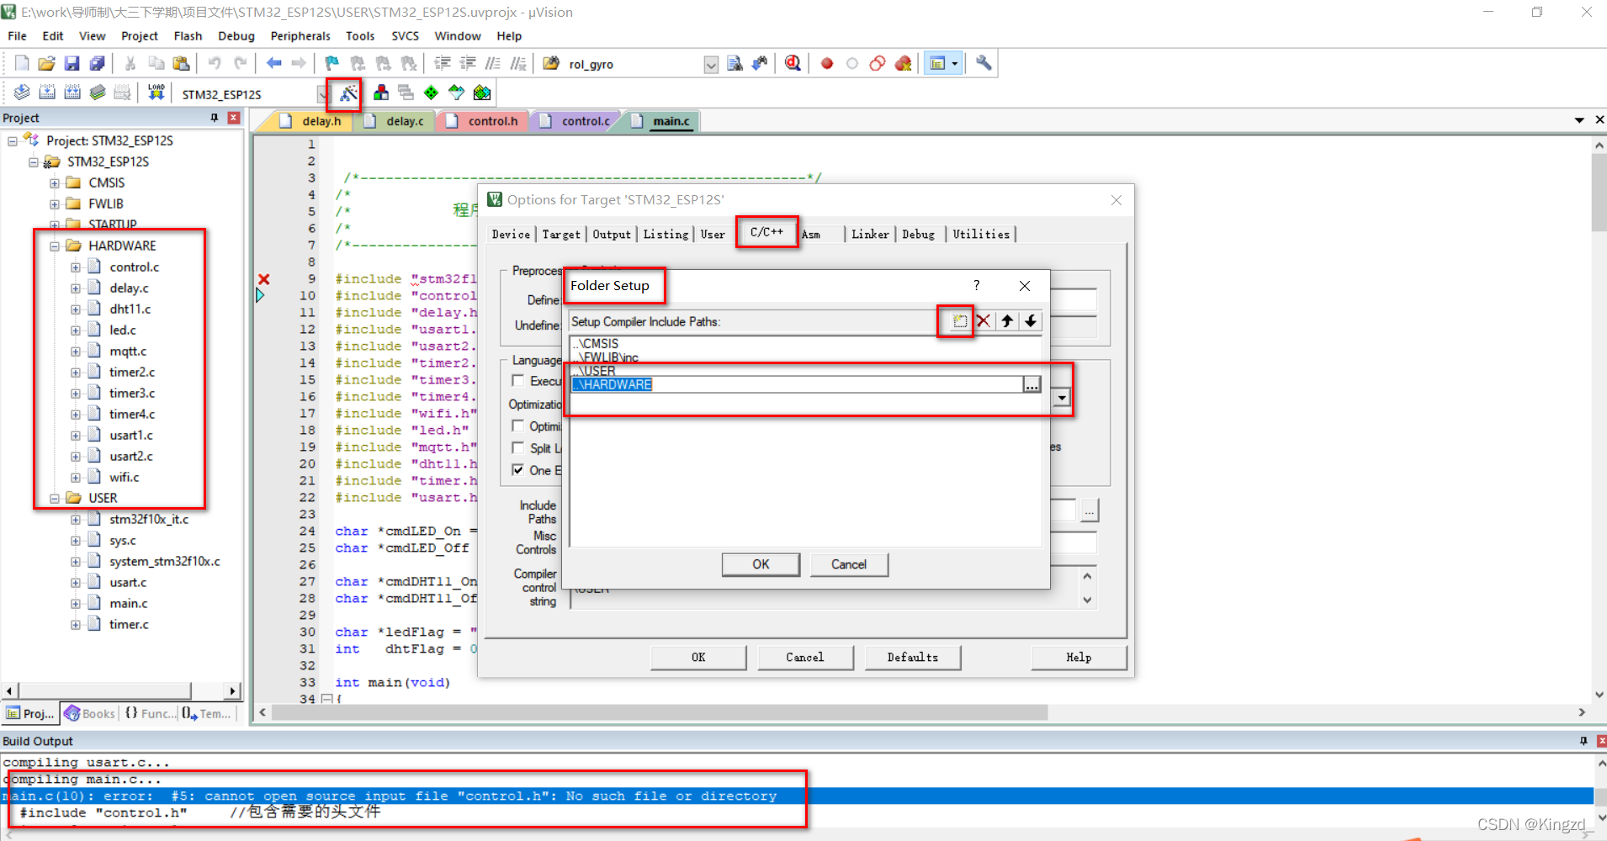1607x841 pixels.
Task: Start debug session with the magnifier d icon
Action: (793, 63)
